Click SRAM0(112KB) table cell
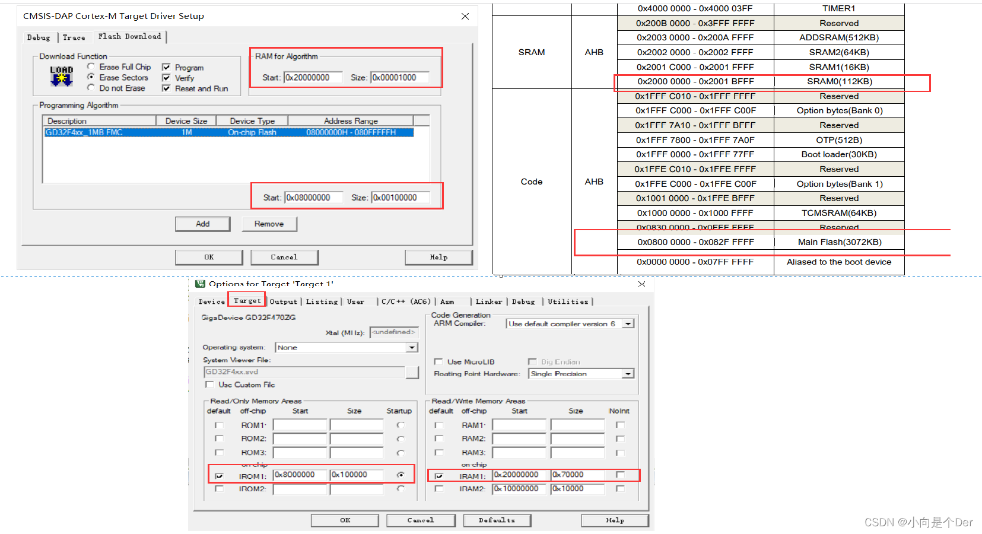 [839, 81]
